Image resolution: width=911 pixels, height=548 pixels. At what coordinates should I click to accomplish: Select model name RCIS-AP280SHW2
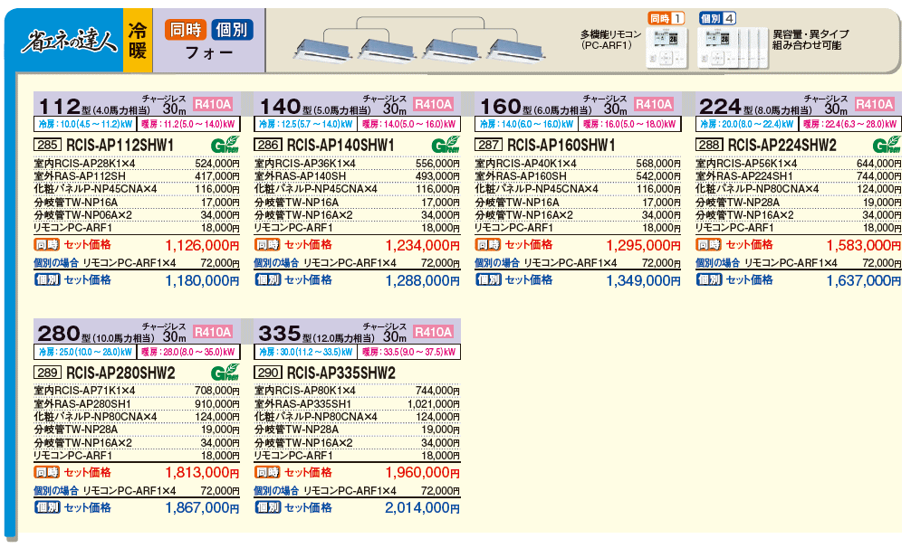point(120,373)
